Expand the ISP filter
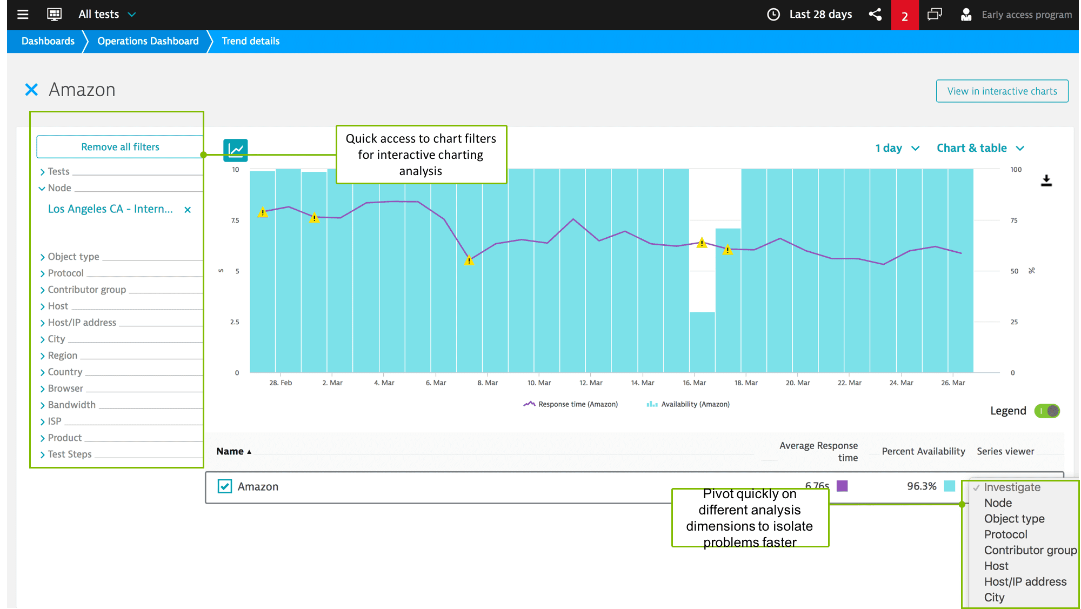 click(51, 421)
